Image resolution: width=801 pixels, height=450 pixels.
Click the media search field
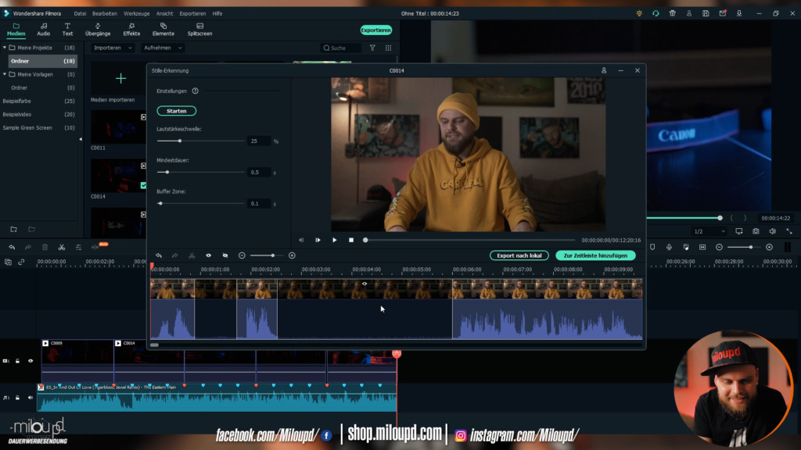(x=341, y=48)
